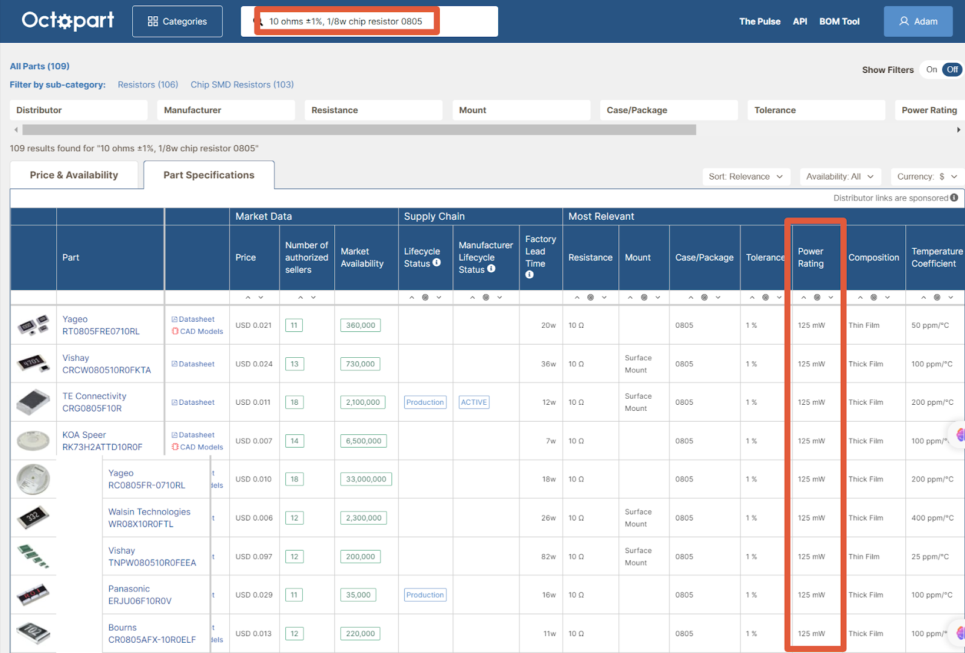This screenshot has width=965, height=653.
Task: Open the Resistance filter box
Action: pos(373,110)
